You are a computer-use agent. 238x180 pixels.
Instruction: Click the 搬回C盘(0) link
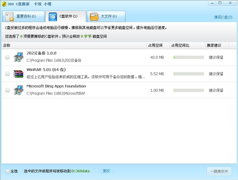223,17
